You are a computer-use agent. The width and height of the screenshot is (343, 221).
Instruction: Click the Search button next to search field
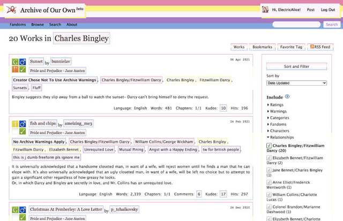(x=332, y=25)
